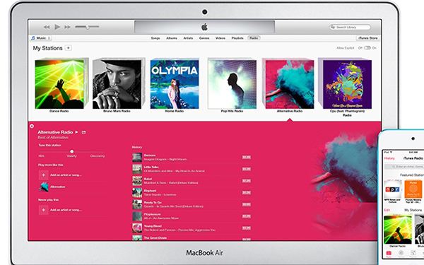Click the Discovery label under tuning slider
This screenshot has height=265, width=424.
tap(98, 156)
